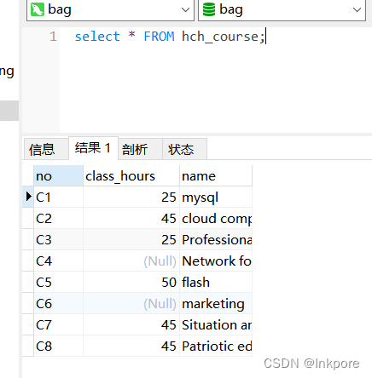Click the Null class_hours cell in row C4
Screen dimensions: 372x378
pyautogui.click(x=131, y=261)
